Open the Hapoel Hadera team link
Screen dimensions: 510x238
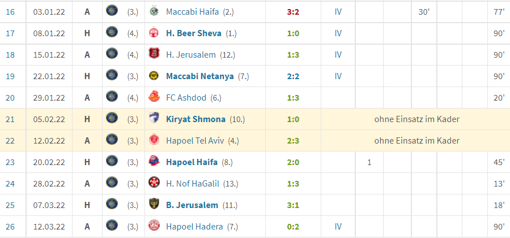(x=194, y=226)
